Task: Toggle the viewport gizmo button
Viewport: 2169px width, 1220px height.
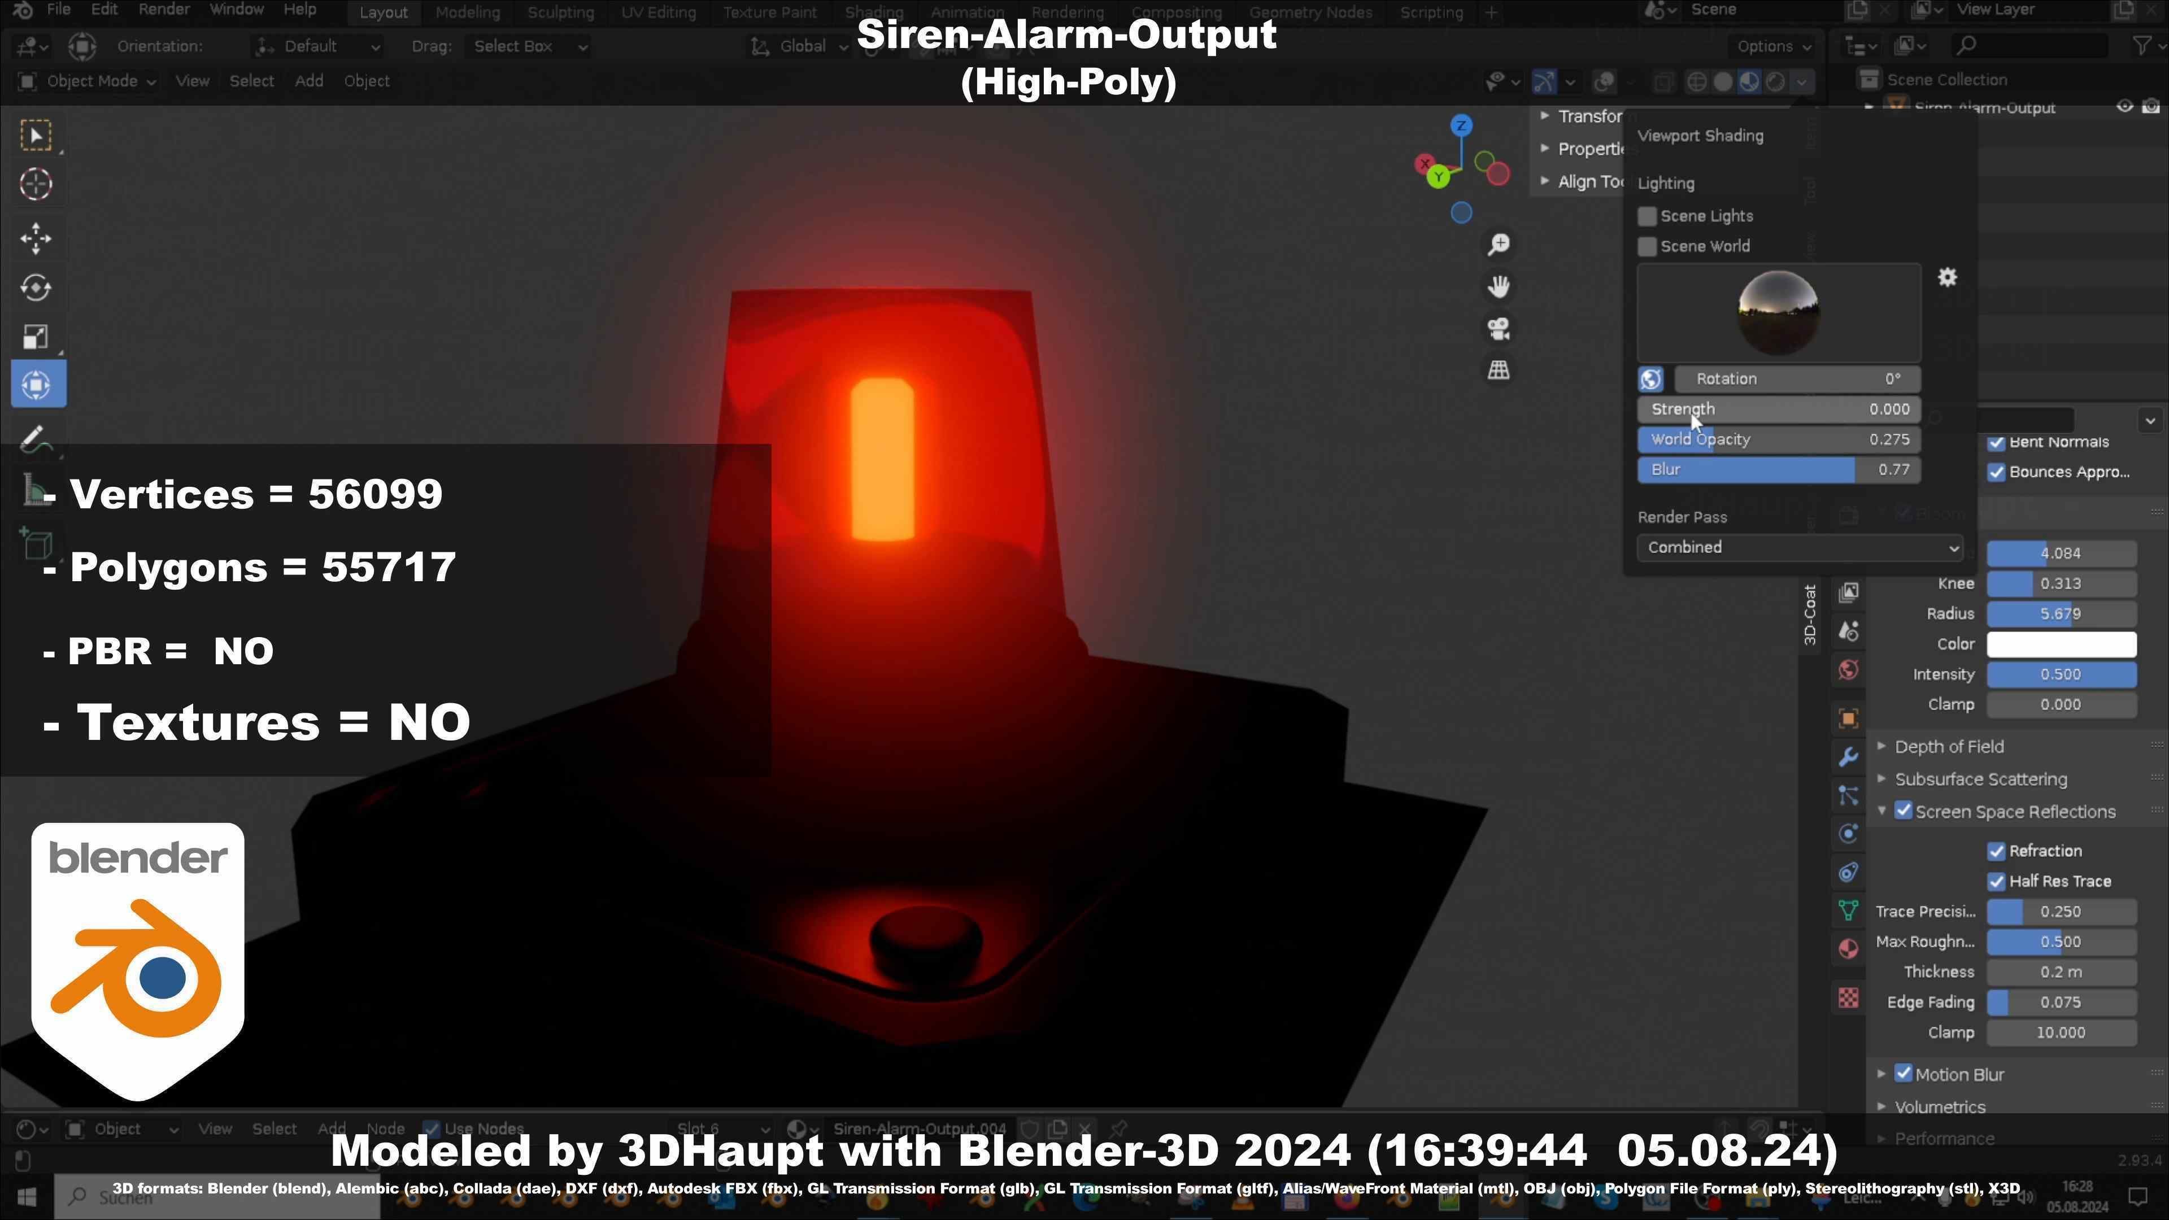Action: point(1543,82)
